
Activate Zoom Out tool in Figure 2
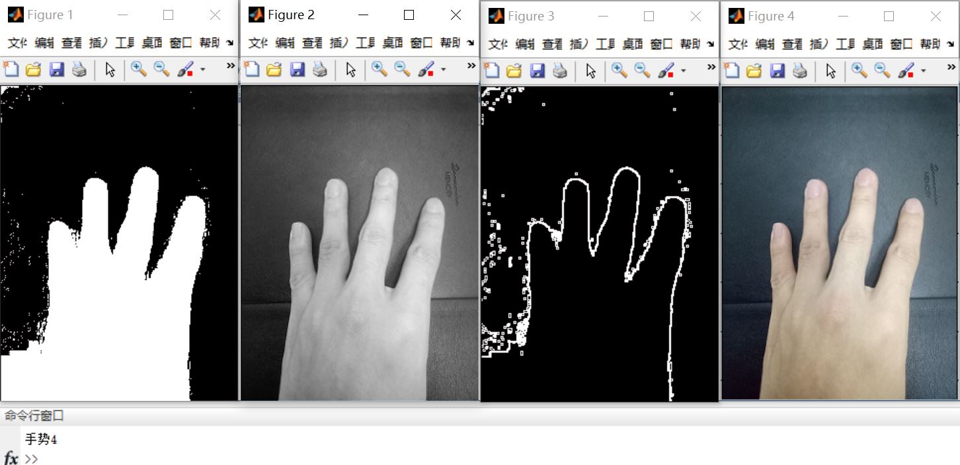coord(402,69)
